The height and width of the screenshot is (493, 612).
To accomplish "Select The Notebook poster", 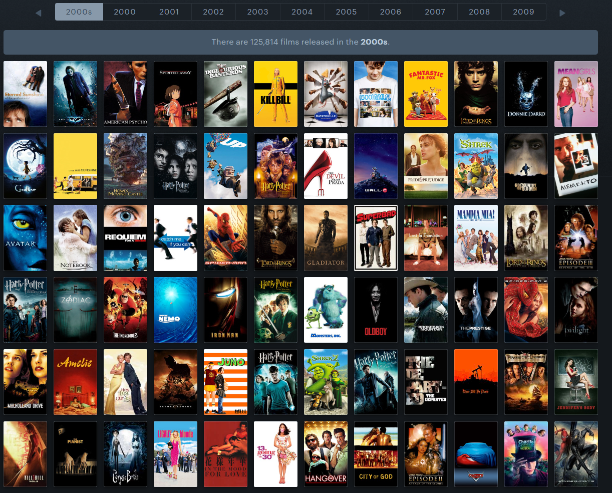I will pos(75,238).
